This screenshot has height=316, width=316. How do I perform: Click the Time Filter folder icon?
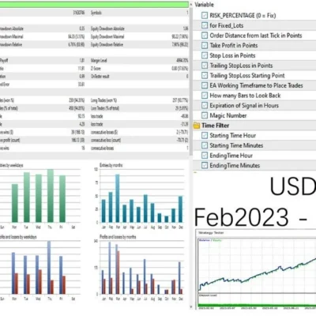tap(197, 126)
